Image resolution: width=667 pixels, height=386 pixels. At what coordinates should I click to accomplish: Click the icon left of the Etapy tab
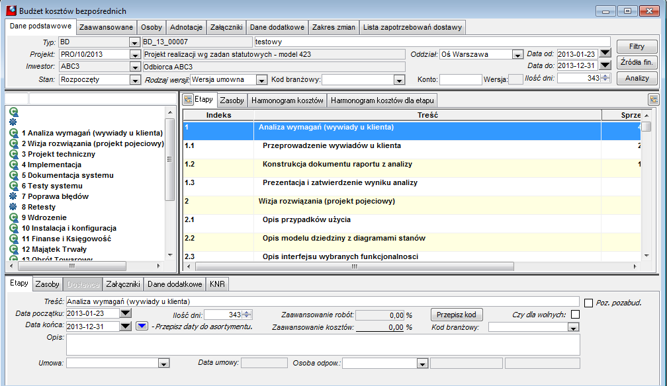click(188, 100)
